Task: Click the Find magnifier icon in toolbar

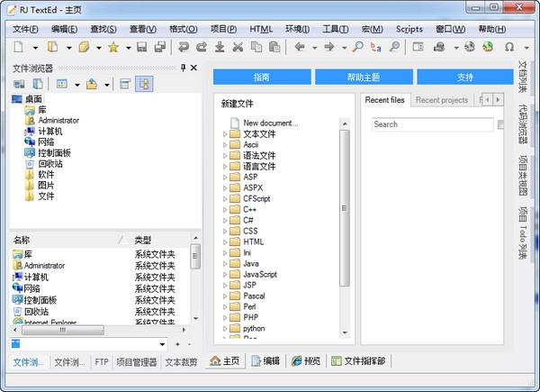Action: tap(357, 47)
